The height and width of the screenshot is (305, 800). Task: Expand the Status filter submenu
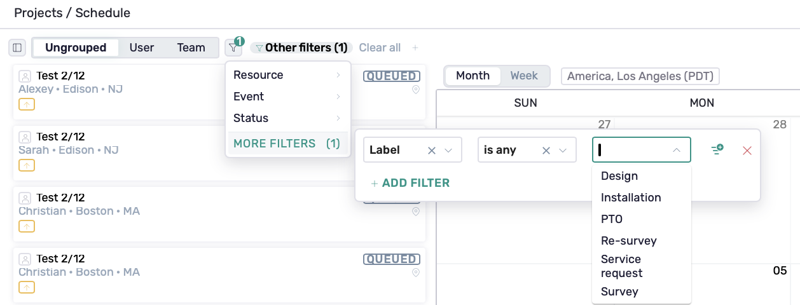click(287, 118)
